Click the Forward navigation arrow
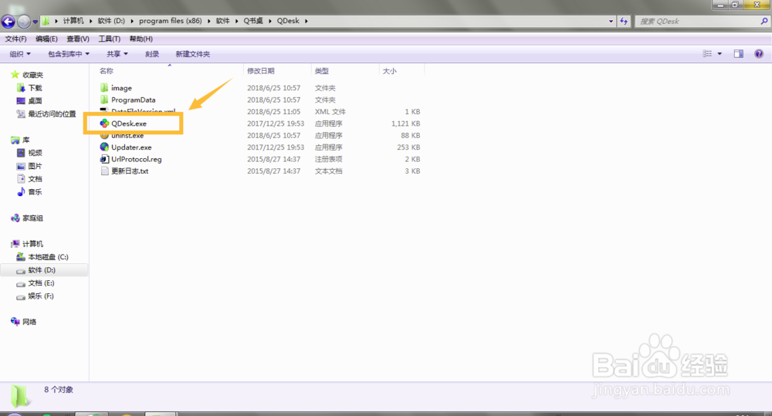Image resolution: width=772 pixels, height=416 pixels. point(24,21)
